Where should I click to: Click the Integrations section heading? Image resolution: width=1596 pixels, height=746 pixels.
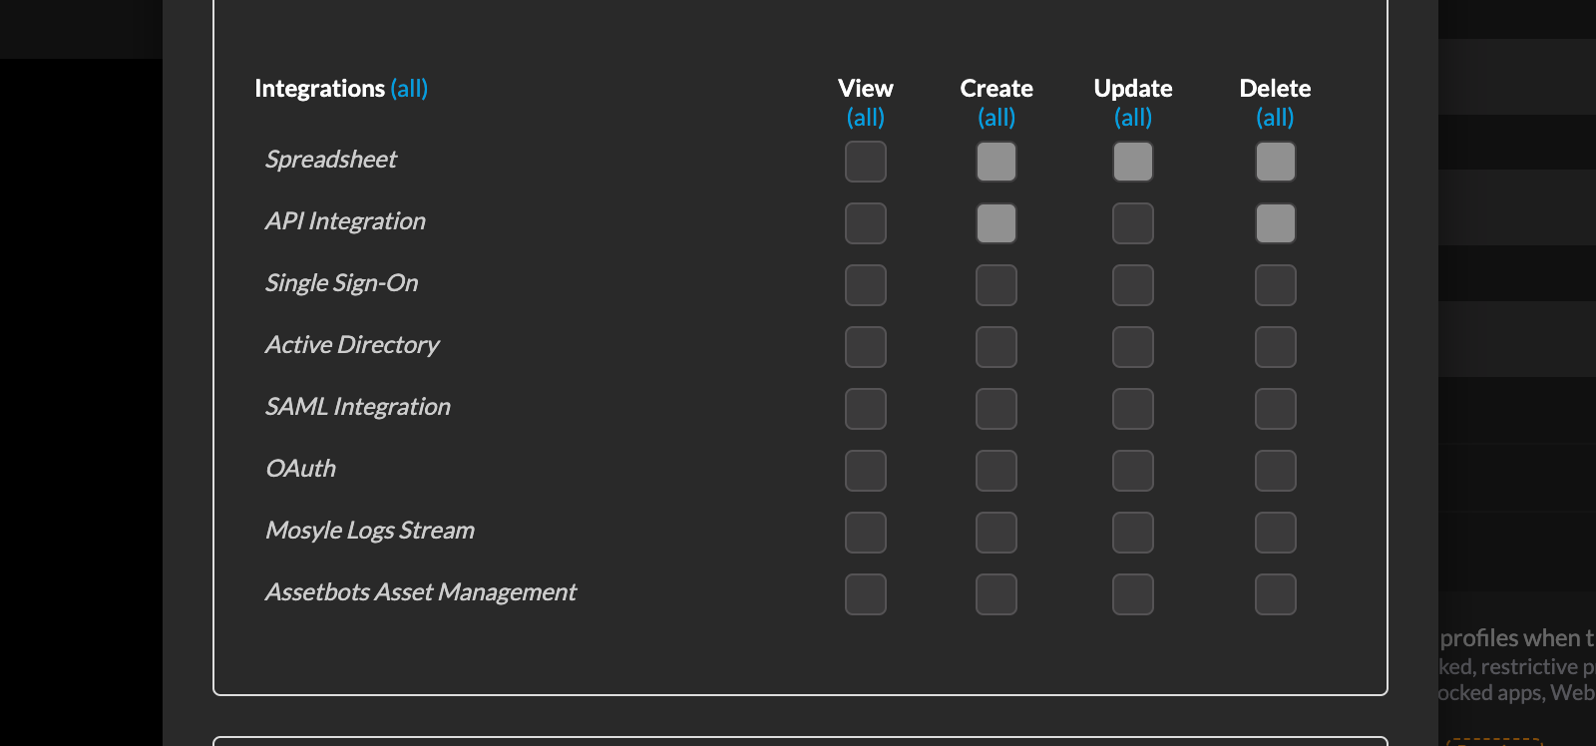[x=319, y=89]
